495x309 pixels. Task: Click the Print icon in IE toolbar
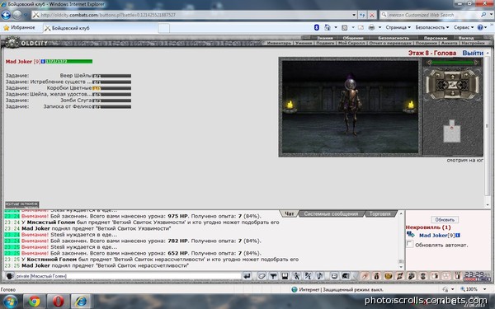pyautogui.click(x=372, y=27)
